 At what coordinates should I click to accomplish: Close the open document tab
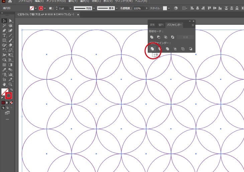point(78,15)
